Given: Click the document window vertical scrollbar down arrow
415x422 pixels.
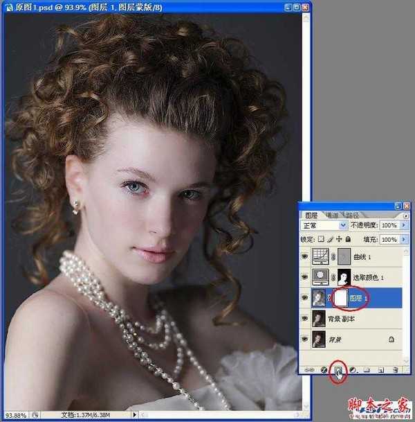Looking at the screenshot, I should [x=306, y=405].
